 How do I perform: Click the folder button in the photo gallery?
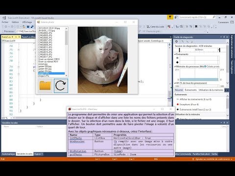tap(45, 86)
